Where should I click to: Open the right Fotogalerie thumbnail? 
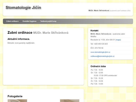point(70,101)
